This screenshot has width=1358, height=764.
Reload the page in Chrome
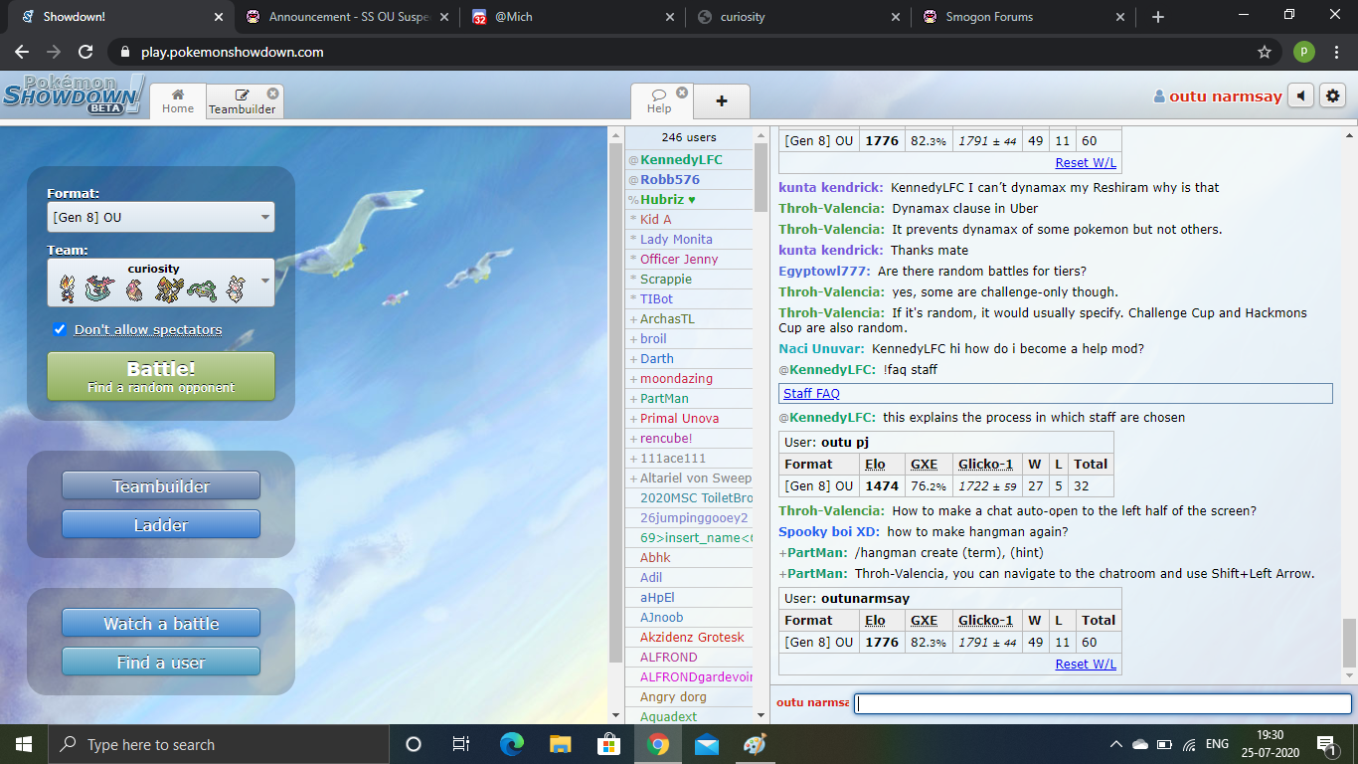(x=85, y=52)
